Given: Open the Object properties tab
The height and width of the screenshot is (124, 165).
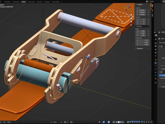Looking at the screenshot, I should [x=156, y=60].
